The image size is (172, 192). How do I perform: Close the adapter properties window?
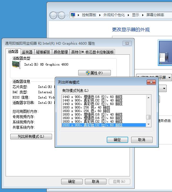(127, 43)
